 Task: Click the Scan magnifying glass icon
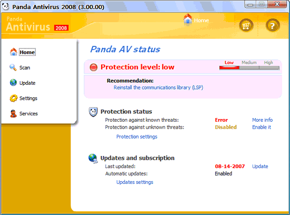13,67
